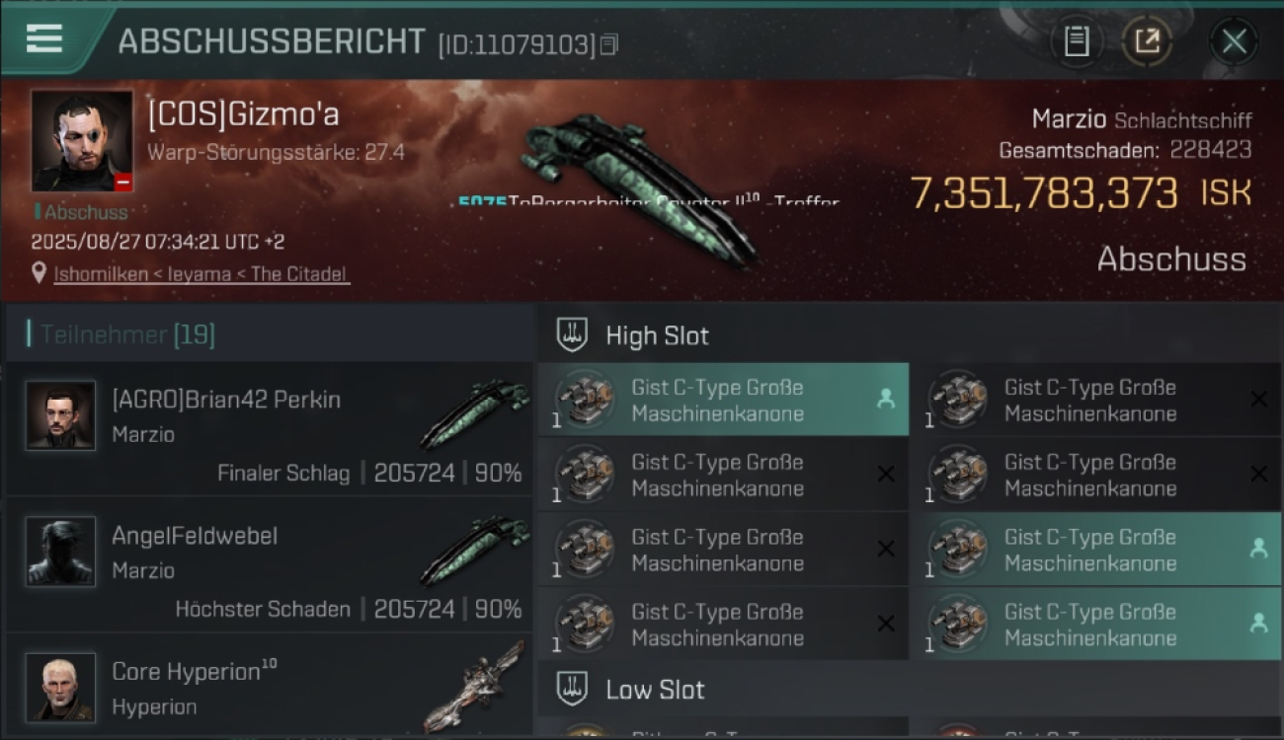This screenshot has height=740, width=1284.
Task: Select first highlighted Gist C-Type Maschinenkanone
Action: click(723, 400)
